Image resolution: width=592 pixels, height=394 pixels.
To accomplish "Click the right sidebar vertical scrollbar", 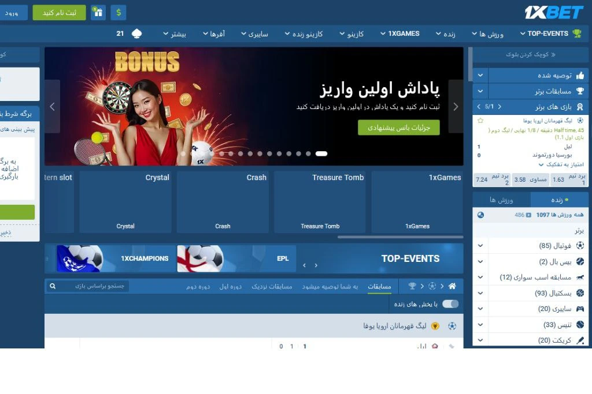I will [x=470, y=64].
